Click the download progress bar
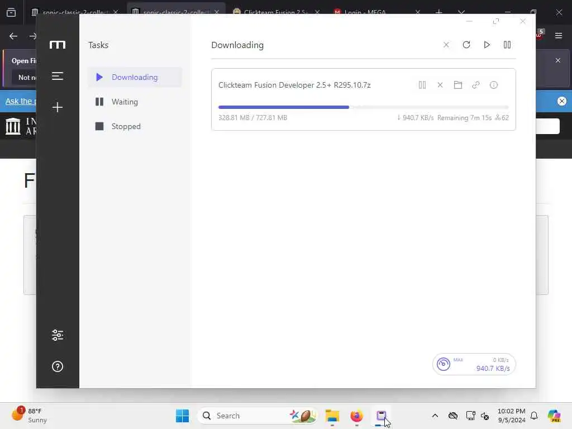This screenshot has height=429, width=572. (363, 107)
